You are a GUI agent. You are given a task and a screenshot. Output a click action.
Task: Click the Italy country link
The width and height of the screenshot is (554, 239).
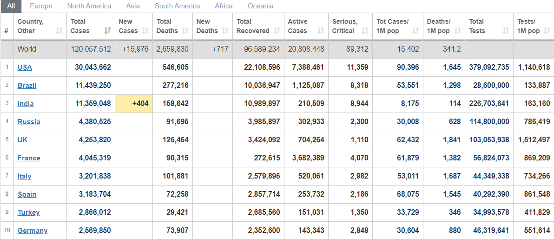pyautogui.click(x=24, y=176)
